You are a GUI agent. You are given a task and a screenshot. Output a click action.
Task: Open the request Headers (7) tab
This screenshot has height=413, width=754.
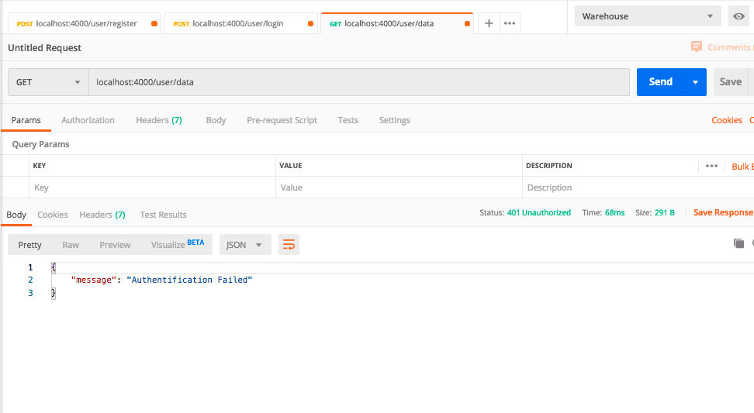158,120
